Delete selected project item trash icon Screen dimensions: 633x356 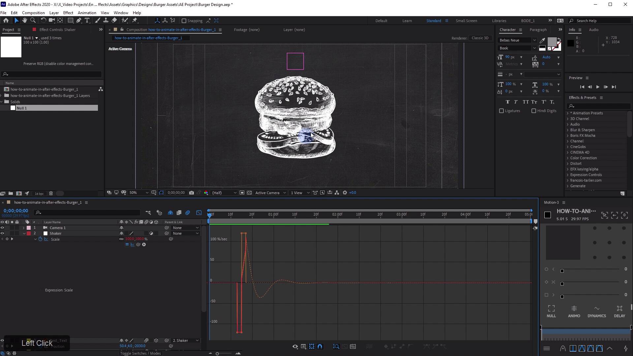pos(51,193)
